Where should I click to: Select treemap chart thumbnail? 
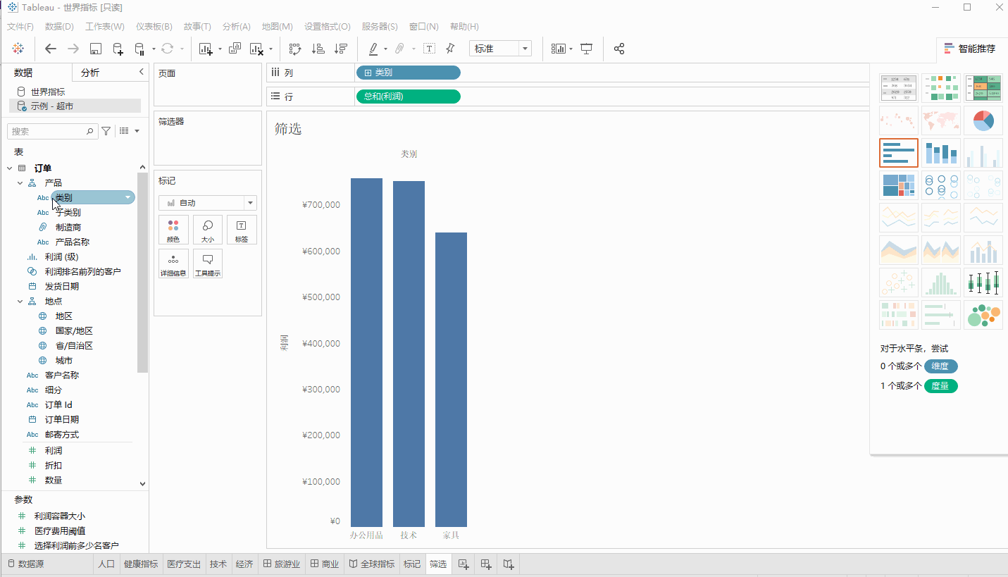[x=899, y=185]
